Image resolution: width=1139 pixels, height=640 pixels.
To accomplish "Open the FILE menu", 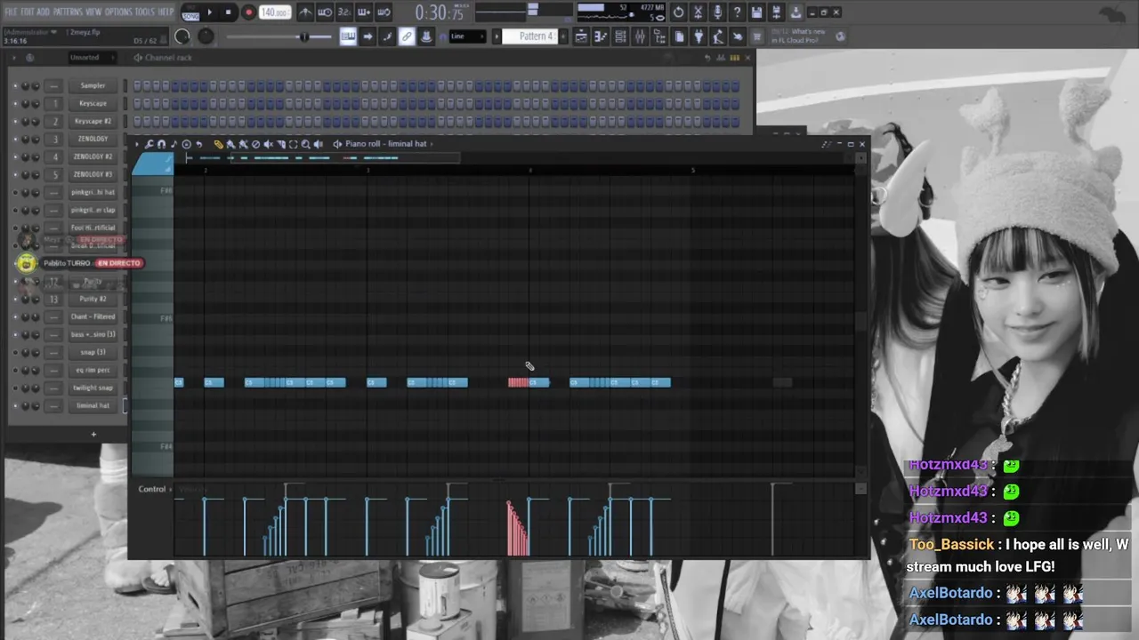I will click(x=12, y=12).
